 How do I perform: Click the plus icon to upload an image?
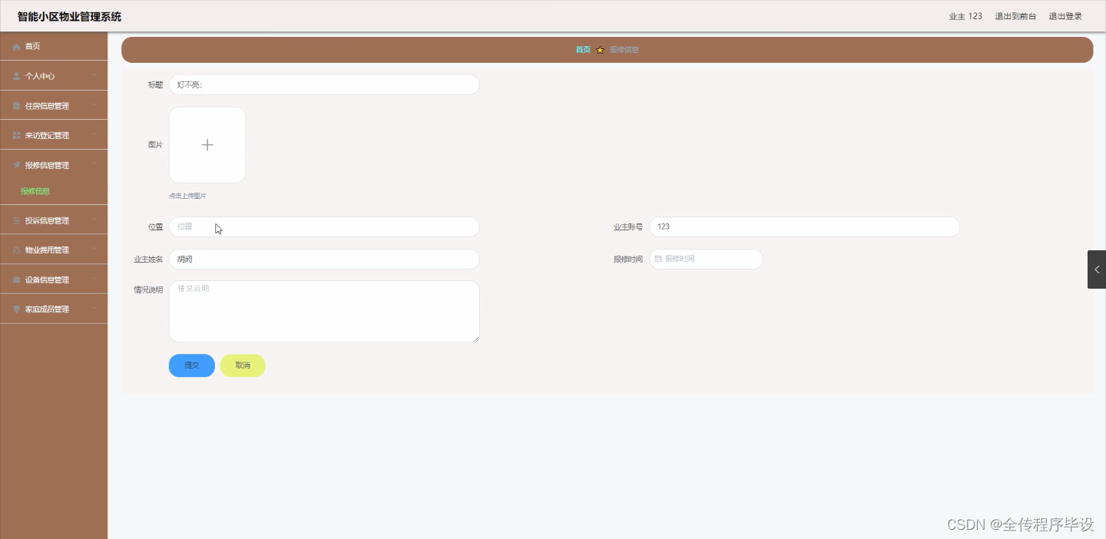click(x=207, y=144)
